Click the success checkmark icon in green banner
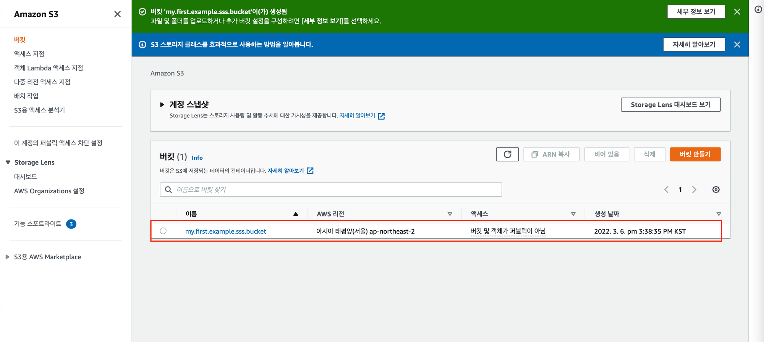The height and width of the screenshot is (342, 764). click(142, 12)
